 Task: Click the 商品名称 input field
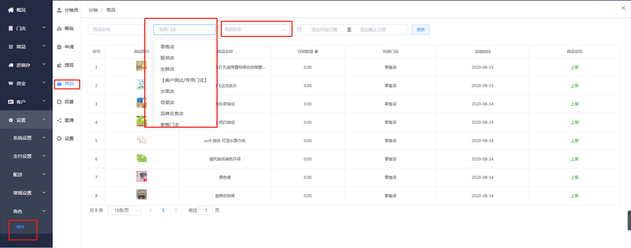coord(119,30)
